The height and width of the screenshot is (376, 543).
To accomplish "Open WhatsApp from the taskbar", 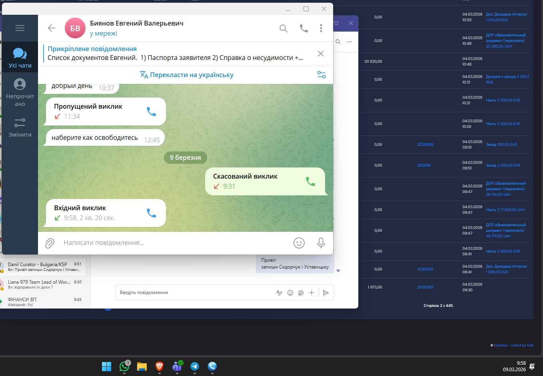I will (124, 366).
